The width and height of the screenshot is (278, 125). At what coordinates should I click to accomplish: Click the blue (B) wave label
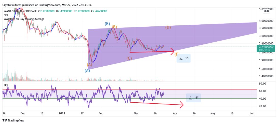point(107,24)
